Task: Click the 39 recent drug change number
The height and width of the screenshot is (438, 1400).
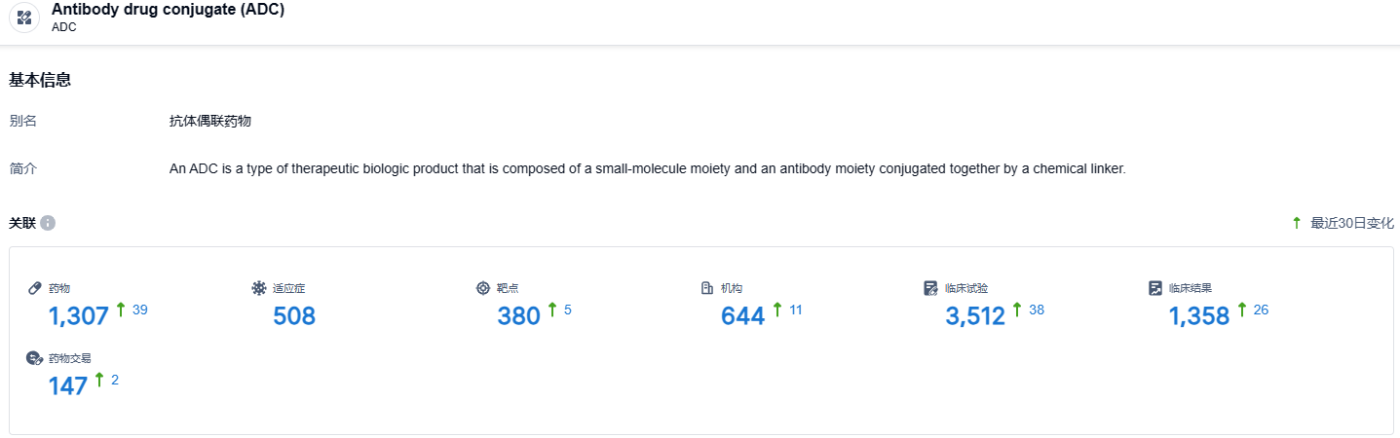Action: tap(140, 310)
